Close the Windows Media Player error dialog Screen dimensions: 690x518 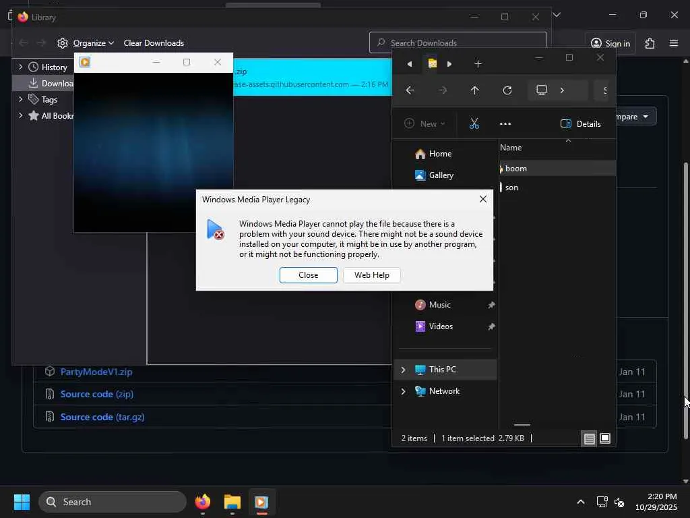[x=308, y=275]
